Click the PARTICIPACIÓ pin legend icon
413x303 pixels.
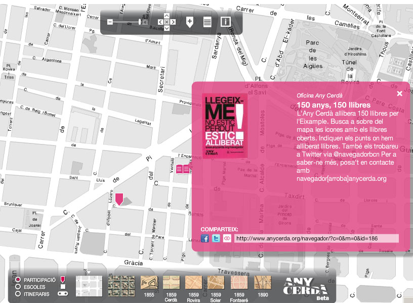(63, 279)
